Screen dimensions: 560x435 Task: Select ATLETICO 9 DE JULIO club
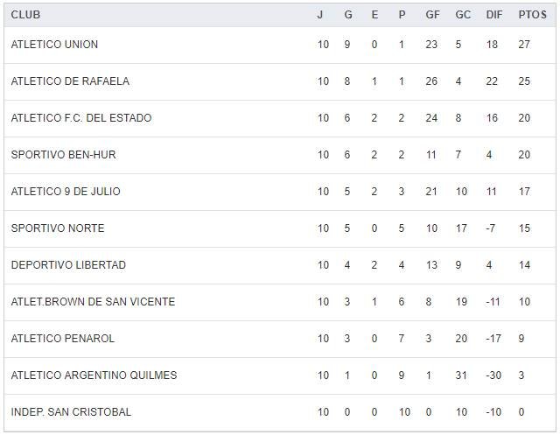click(66, 192)
